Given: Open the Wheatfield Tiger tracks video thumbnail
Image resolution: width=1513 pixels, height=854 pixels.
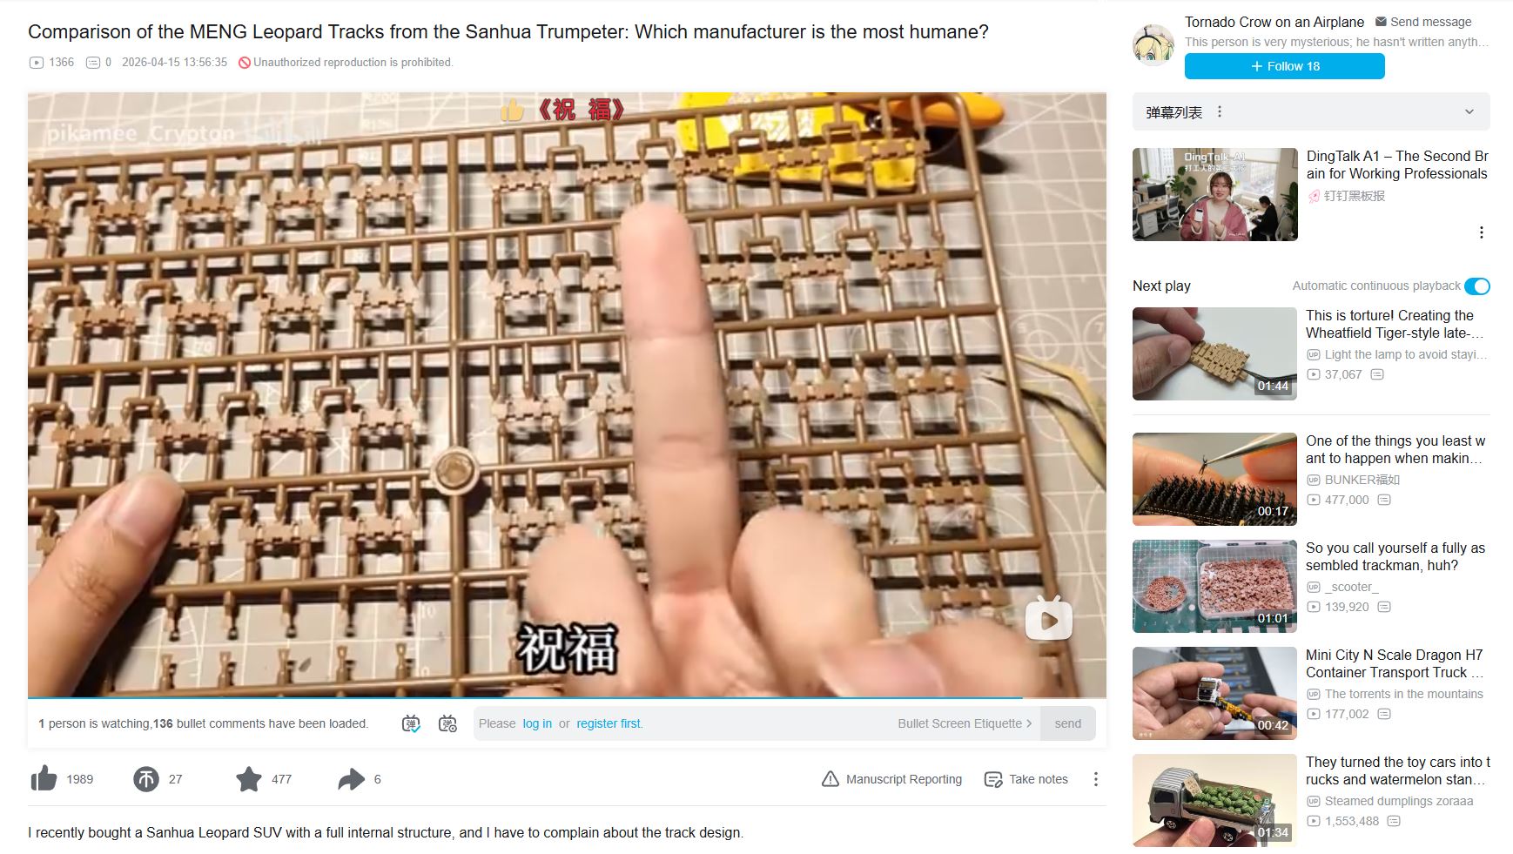Looking at the screenshot, I should tap(1214, 353).
